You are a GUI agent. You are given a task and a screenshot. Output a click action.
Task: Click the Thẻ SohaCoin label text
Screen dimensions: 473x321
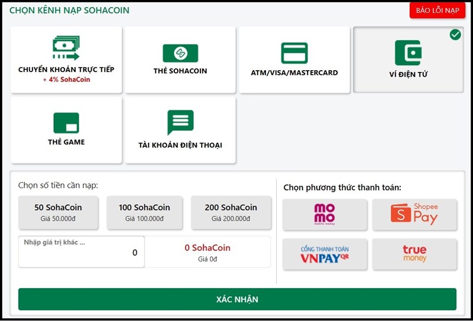(x=180, y=71)
